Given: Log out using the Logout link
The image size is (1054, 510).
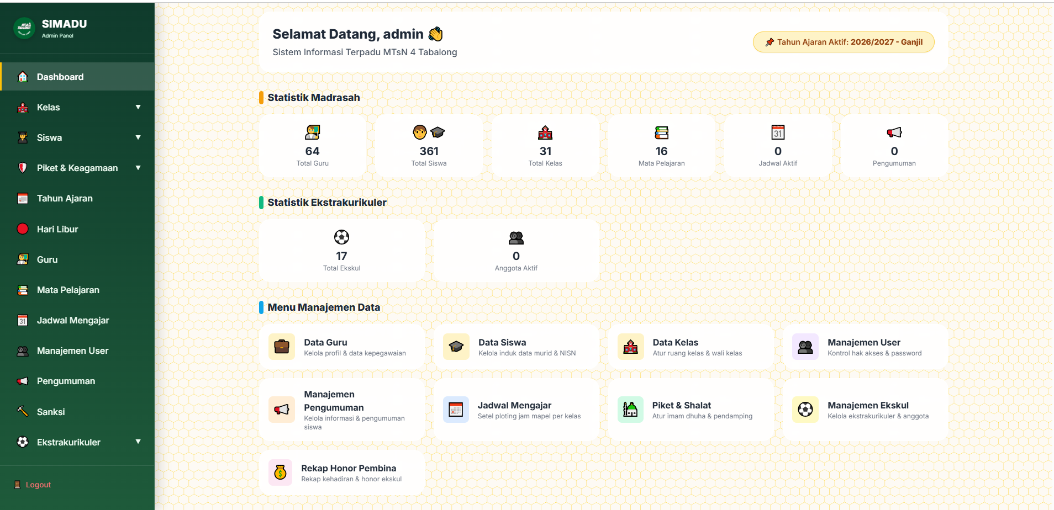Looking at the screenshot, I should (x=33, y=485).
